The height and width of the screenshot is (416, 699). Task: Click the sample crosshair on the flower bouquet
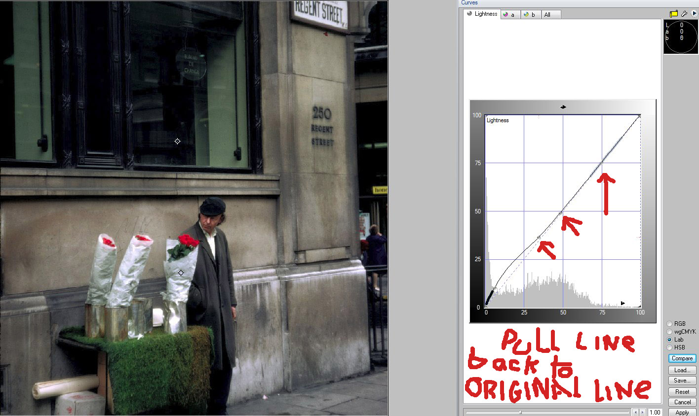181,273
